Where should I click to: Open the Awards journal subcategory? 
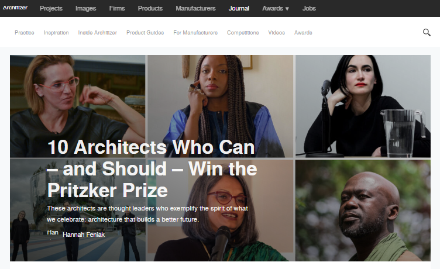click(x=303, y=33)
